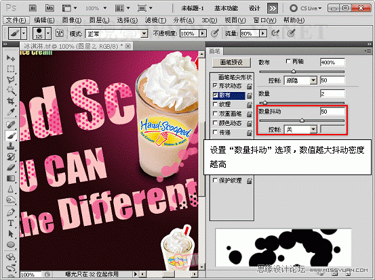Screen dimensions: 375x280
Task: Select the Blur tool
Action: coord(11,189)
